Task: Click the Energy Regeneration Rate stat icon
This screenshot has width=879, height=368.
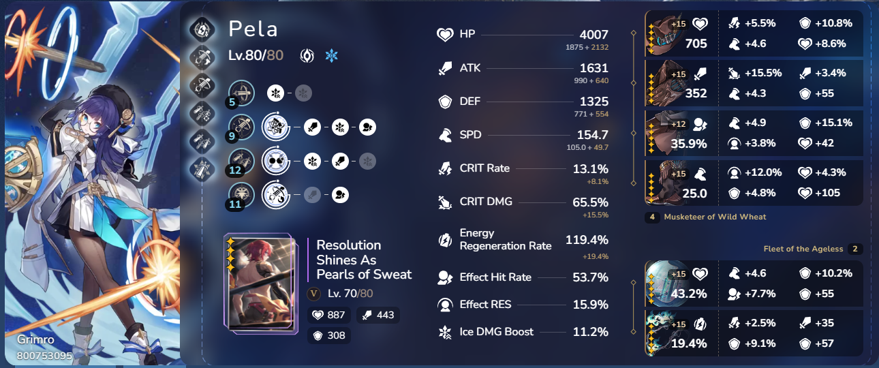Action: pyautogui.click(x=445, y=240)
